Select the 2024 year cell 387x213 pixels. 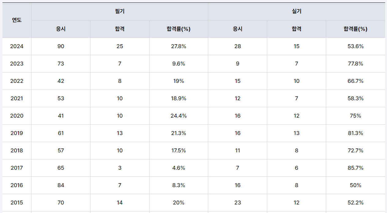pos(17,46)
